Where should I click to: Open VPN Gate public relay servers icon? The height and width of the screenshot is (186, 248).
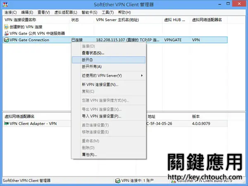[6, 33]
